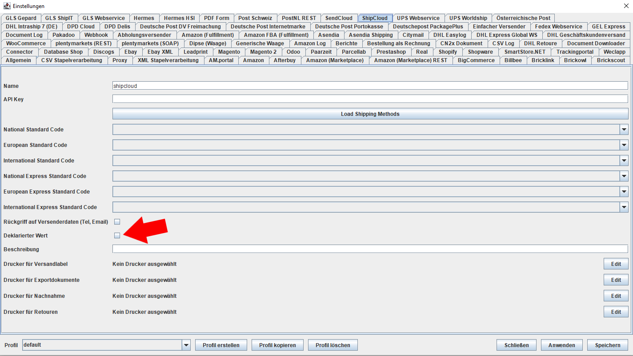Switch to Webhook tab
633x356 pixels.
[x=96, y=35]
